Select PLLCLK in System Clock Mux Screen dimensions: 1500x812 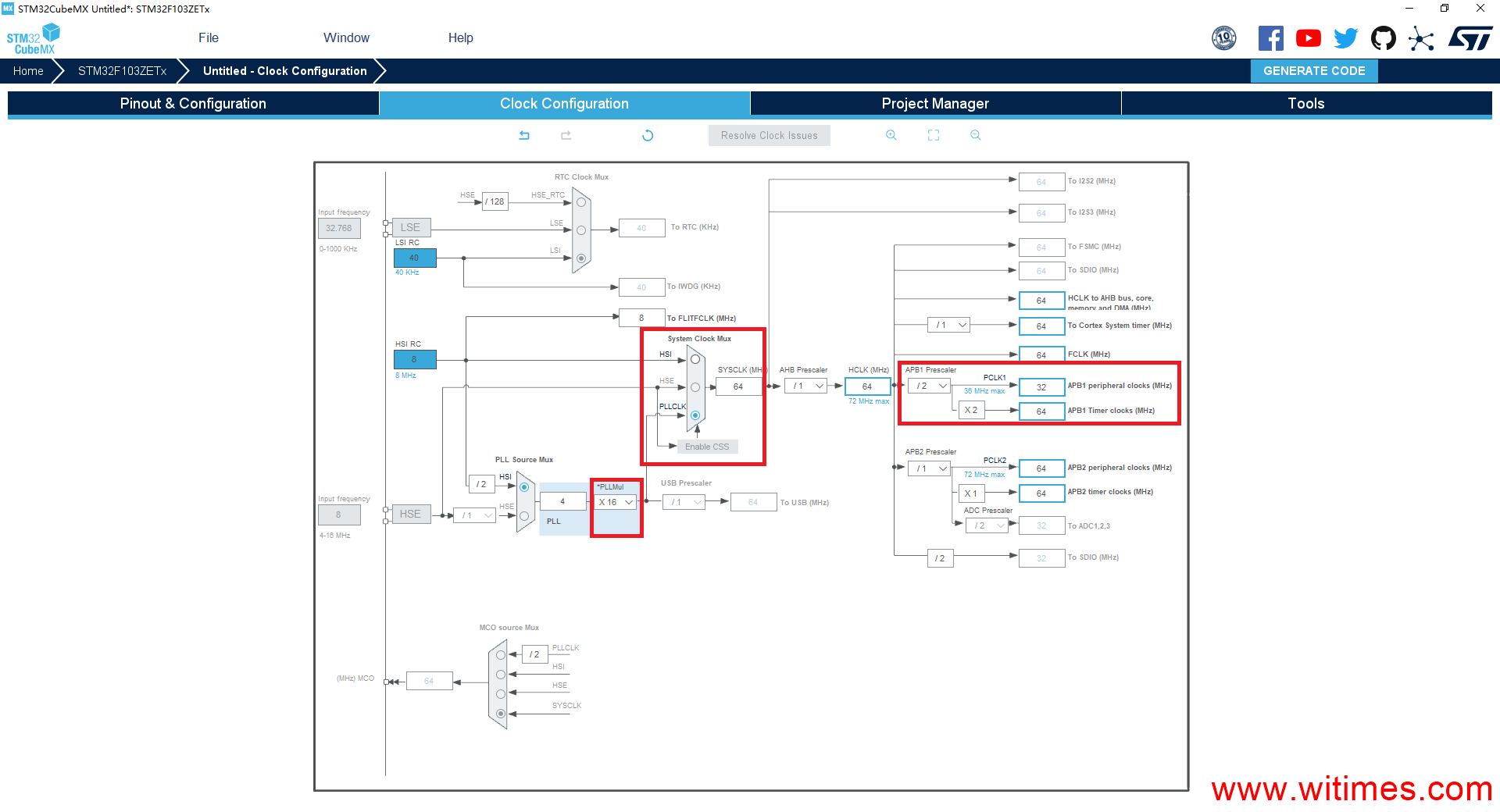pos(695,415)
